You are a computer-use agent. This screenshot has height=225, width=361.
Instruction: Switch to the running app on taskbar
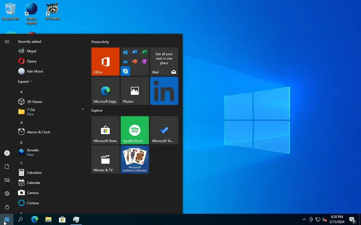(76, 219)
